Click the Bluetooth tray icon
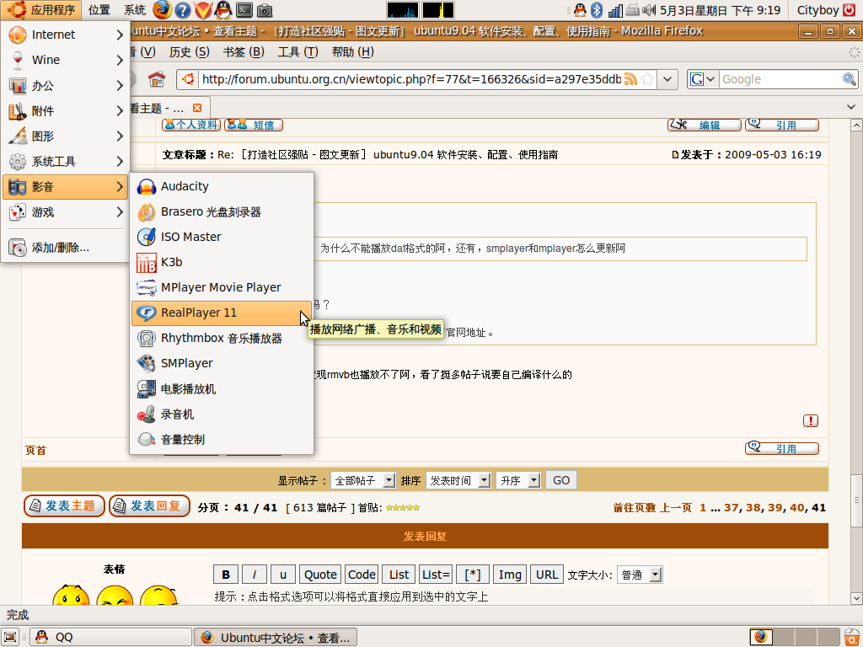The width and height of the screenshot is (863, 647). (597, 10)
